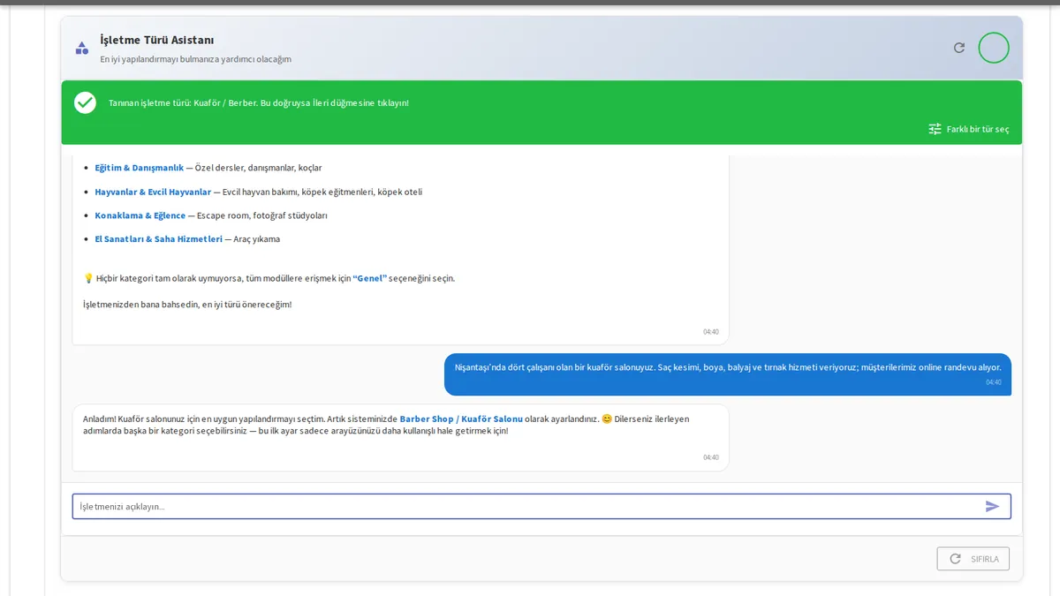Click the description 'Escape room, fotoğraf stüdyoları'
1060x596 pixels.
262,215
